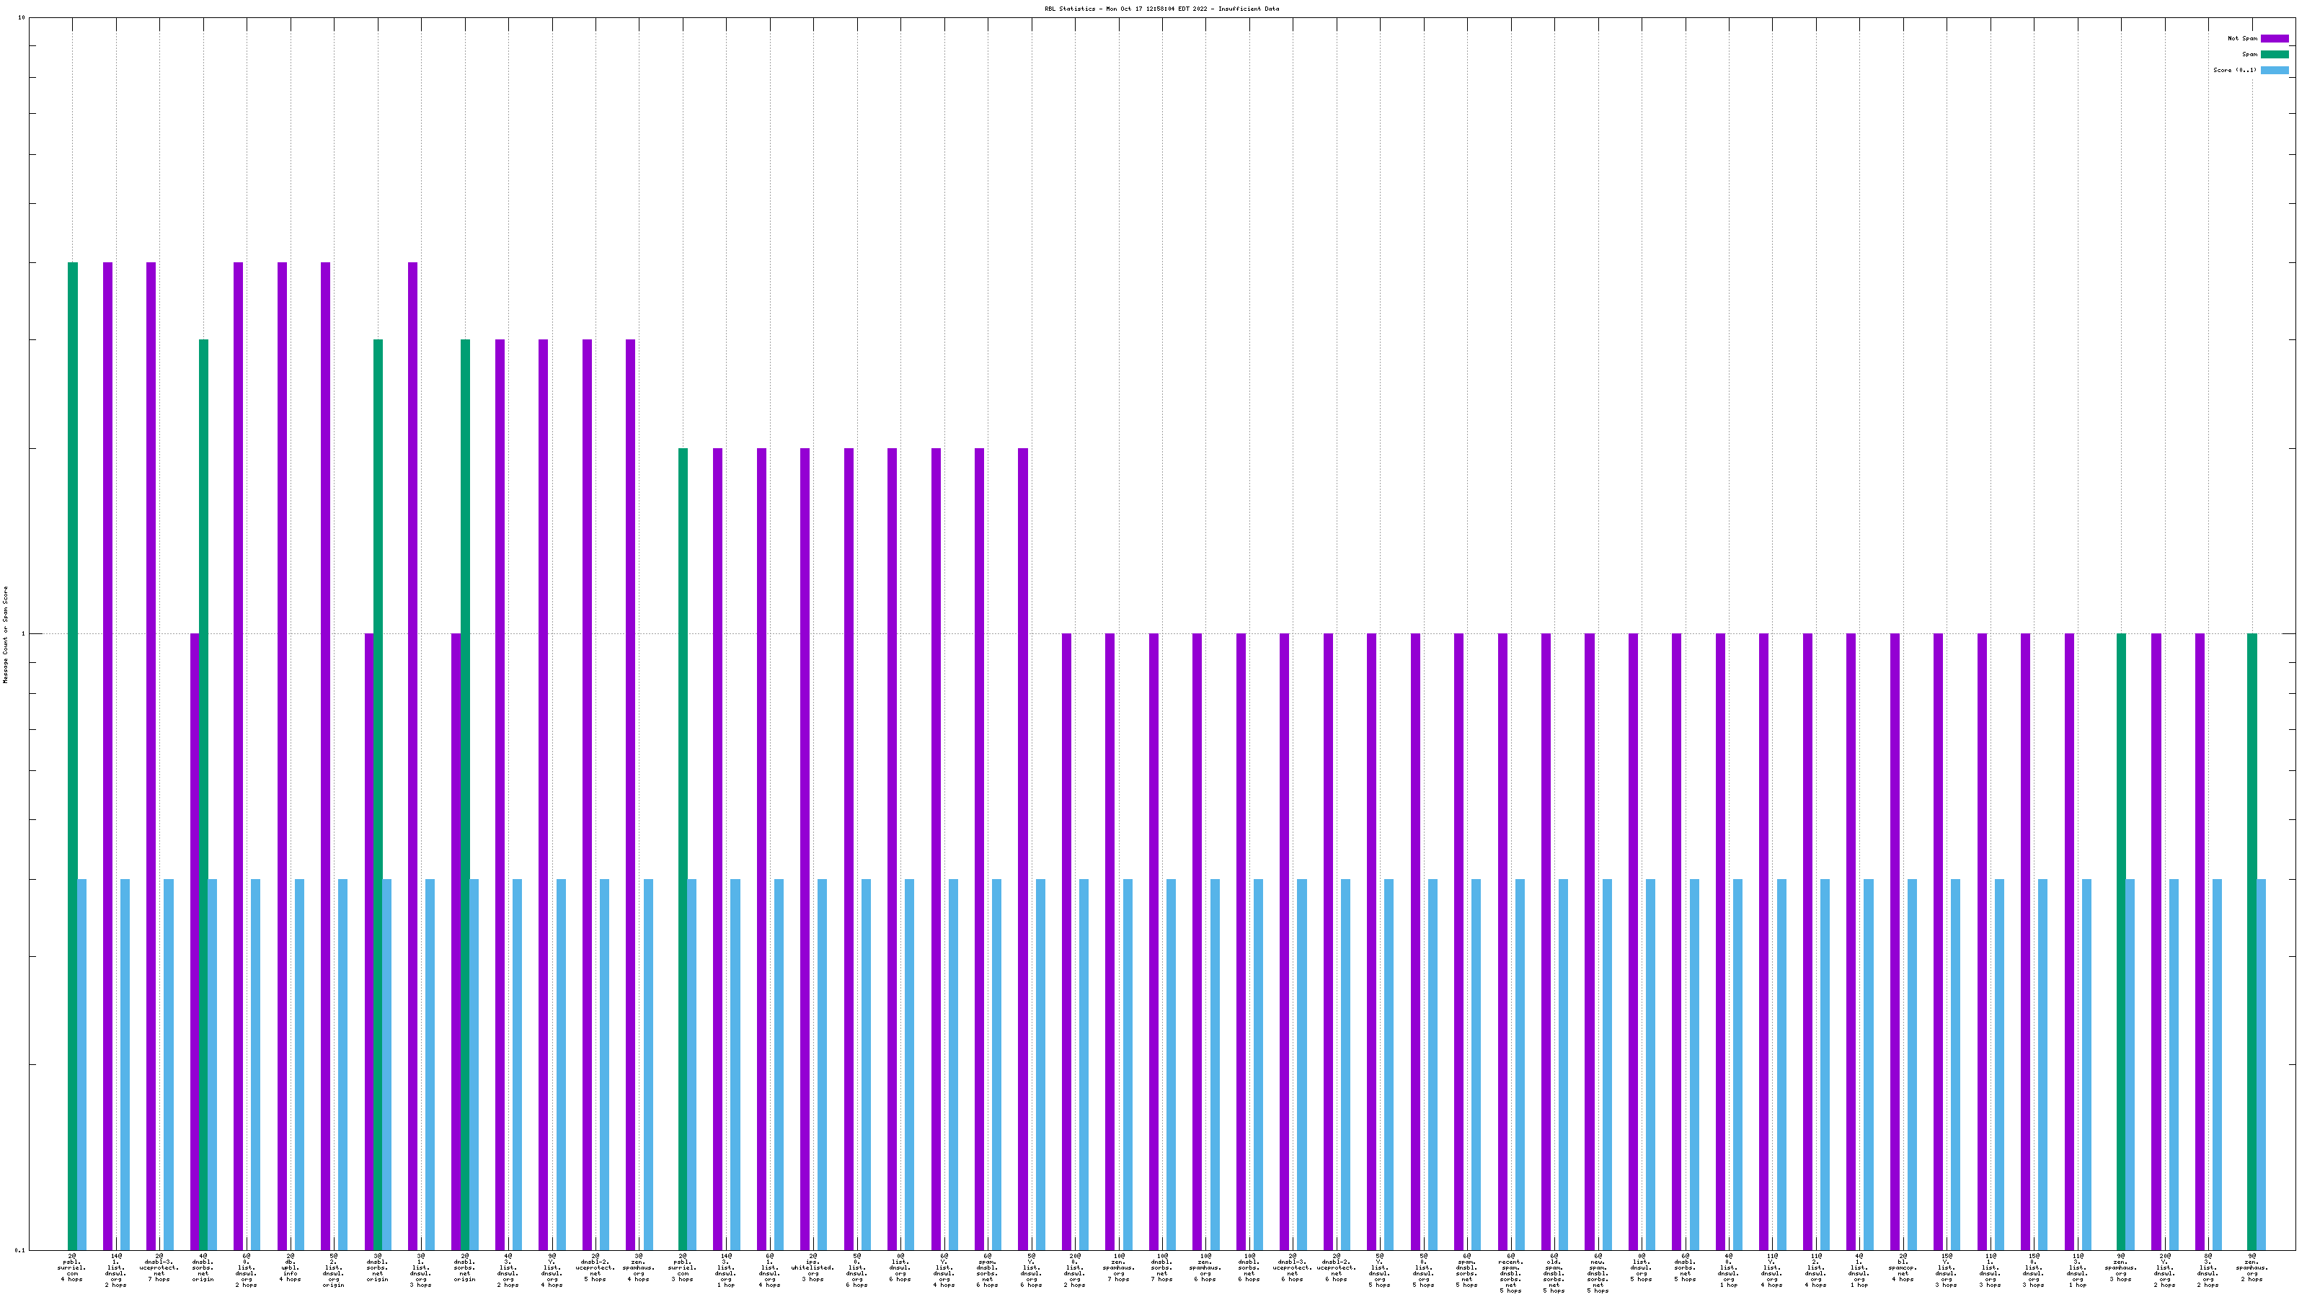This screenshot has width=2307, height=1297.
Task: Click the purple Not Spam legend swatch
Action: (x=2274, y=38)
